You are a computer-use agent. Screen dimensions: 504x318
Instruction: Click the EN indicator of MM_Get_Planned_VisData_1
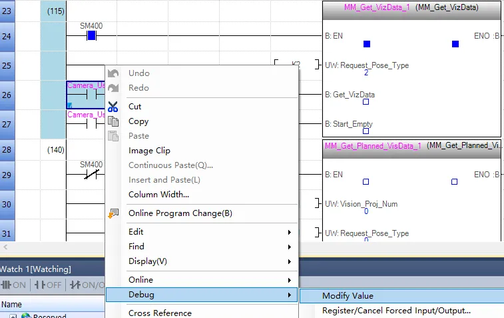[366, 182]
